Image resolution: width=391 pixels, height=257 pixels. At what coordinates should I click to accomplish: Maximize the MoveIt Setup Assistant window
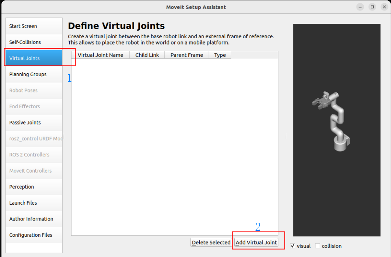pyautogui.click(x=372, y=7)
